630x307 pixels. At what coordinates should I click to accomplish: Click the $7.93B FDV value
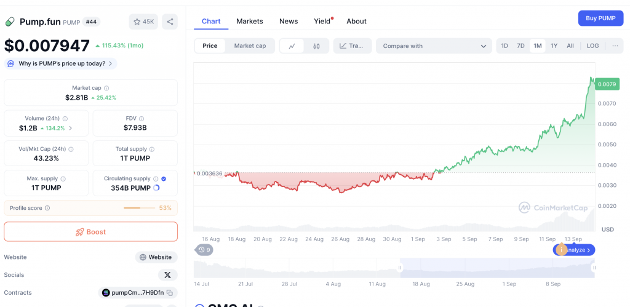[135, 128]
